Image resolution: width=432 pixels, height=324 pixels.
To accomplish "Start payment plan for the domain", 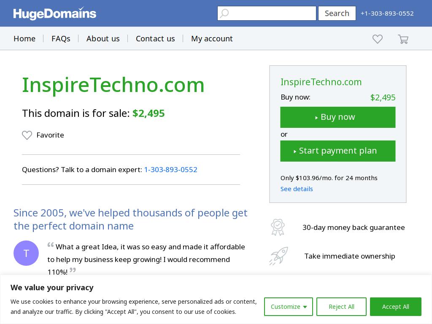I will 338,151.
